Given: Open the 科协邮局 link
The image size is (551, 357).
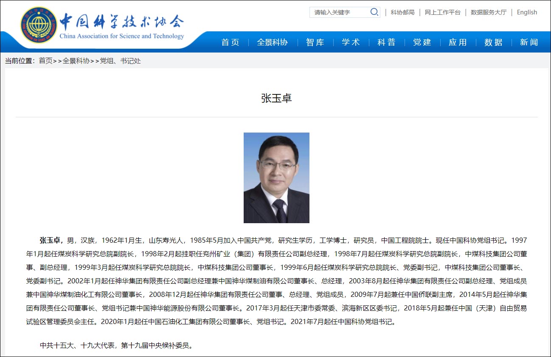Looking at the screenshot, I should pyautogui.click(x=402, y=12).
